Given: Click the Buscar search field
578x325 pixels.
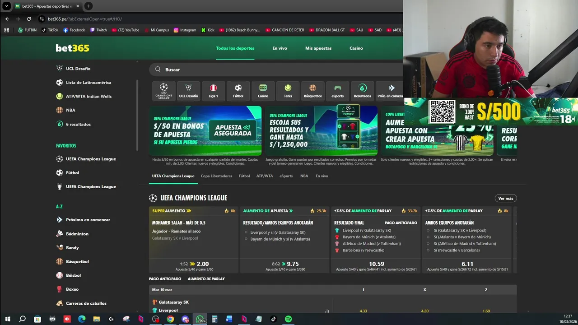Looking at the screenshot, I should tap(276, 70).
